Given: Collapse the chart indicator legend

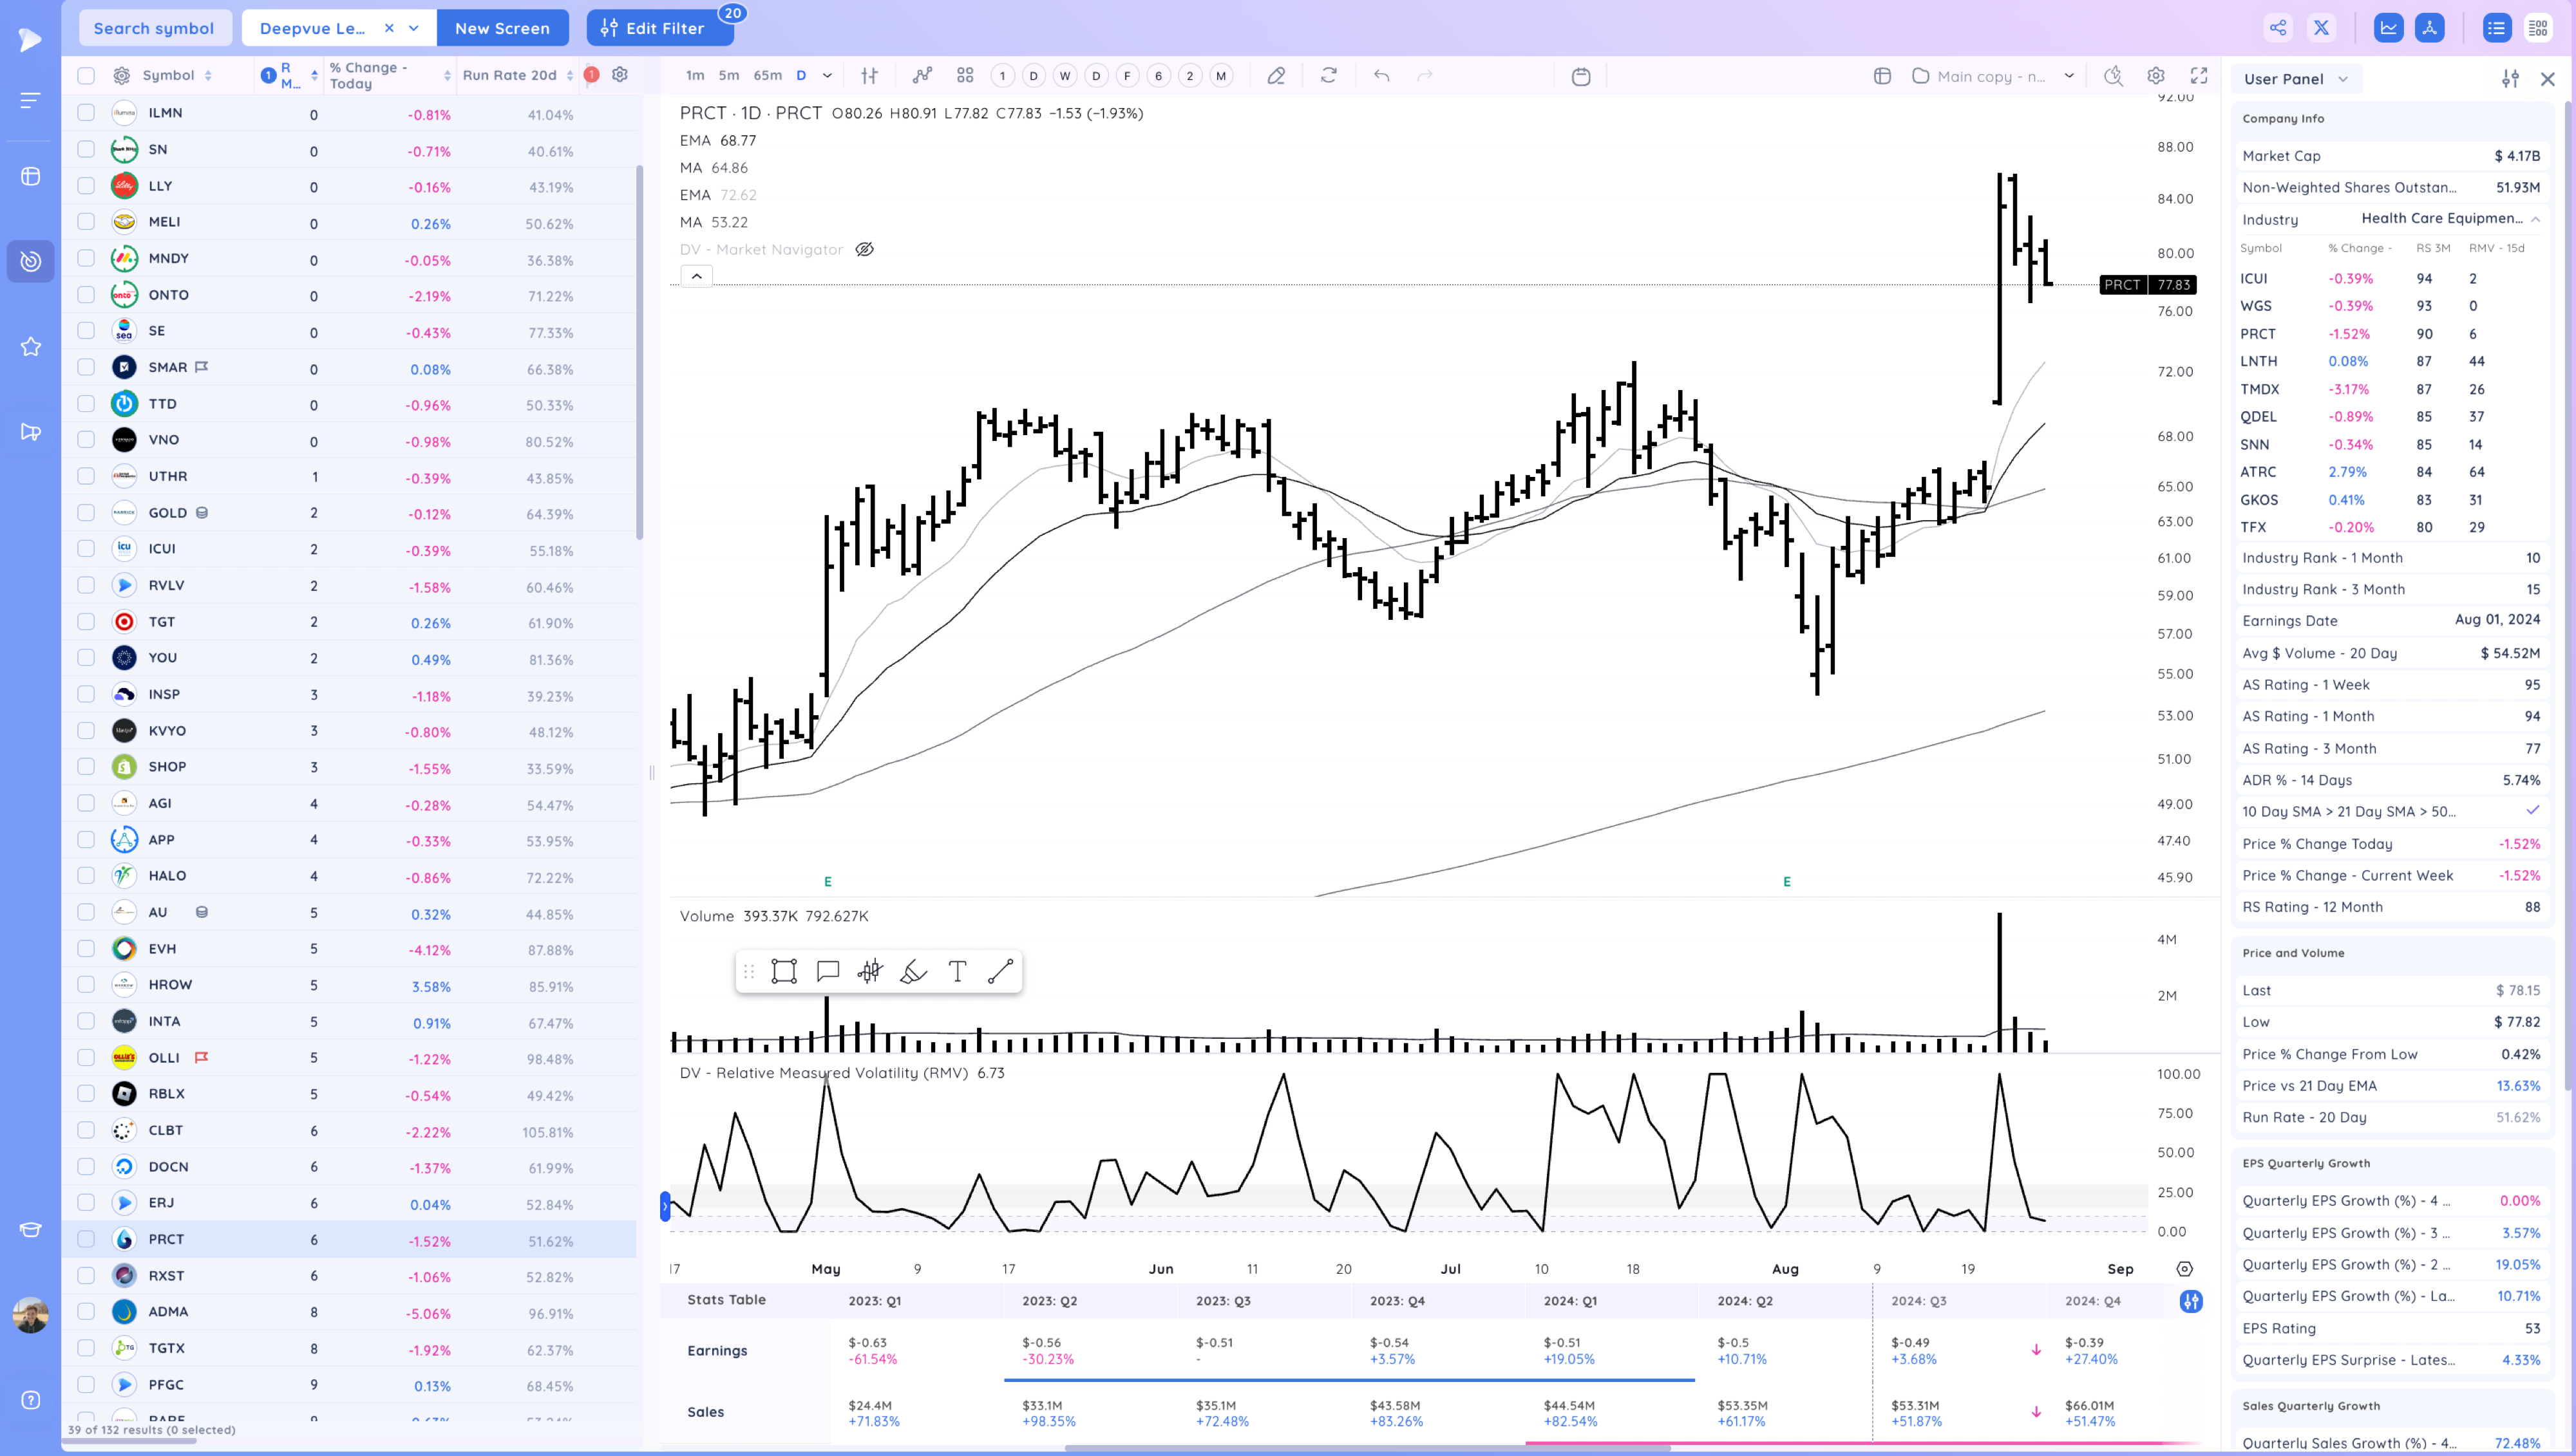Looking at the screenshot, I should 696,276.
